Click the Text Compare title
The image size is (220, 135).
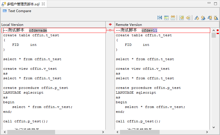[x=20, y=11]
